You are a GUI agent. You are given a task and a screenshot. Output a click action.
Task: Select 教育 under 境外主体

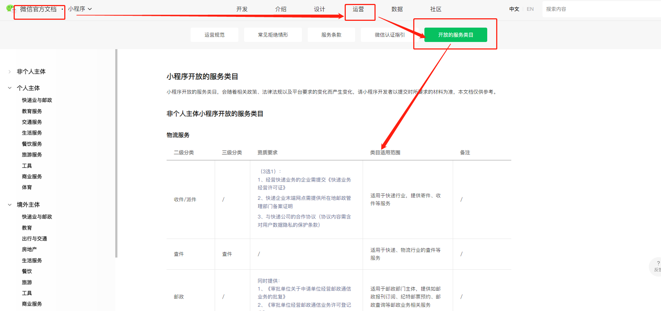(x=27, y=228)
